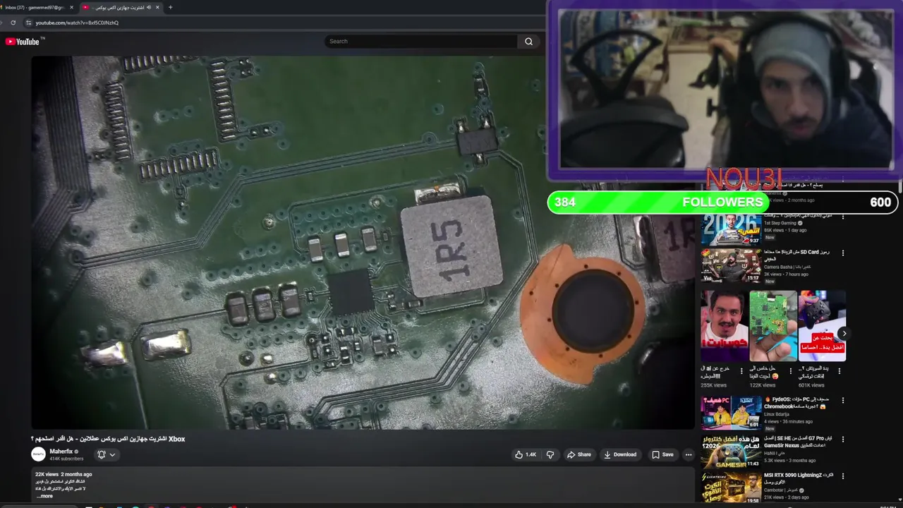Open the FydeOS Chromebook title link
Viewport: 903px width, 508px height.
coord(799,403)
